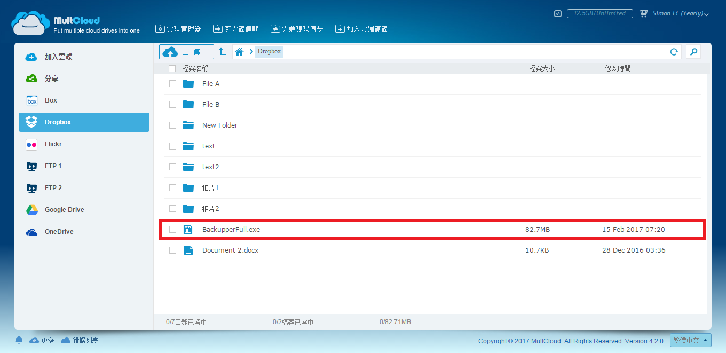The image size is (726, 353).
Task: Click 0/2檔案已選中 status text
Action: pos(293,322)
